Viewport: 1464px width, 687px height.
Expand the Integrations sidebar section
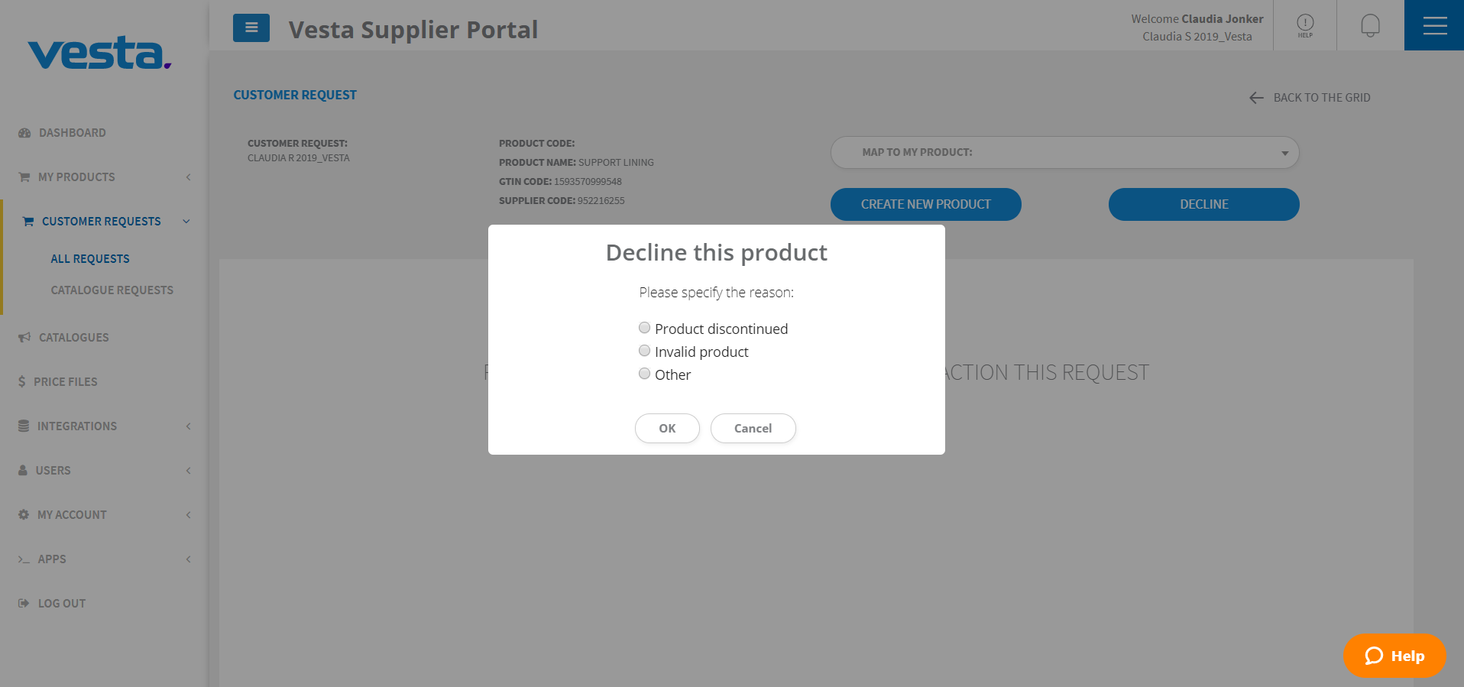coord(104,426)
